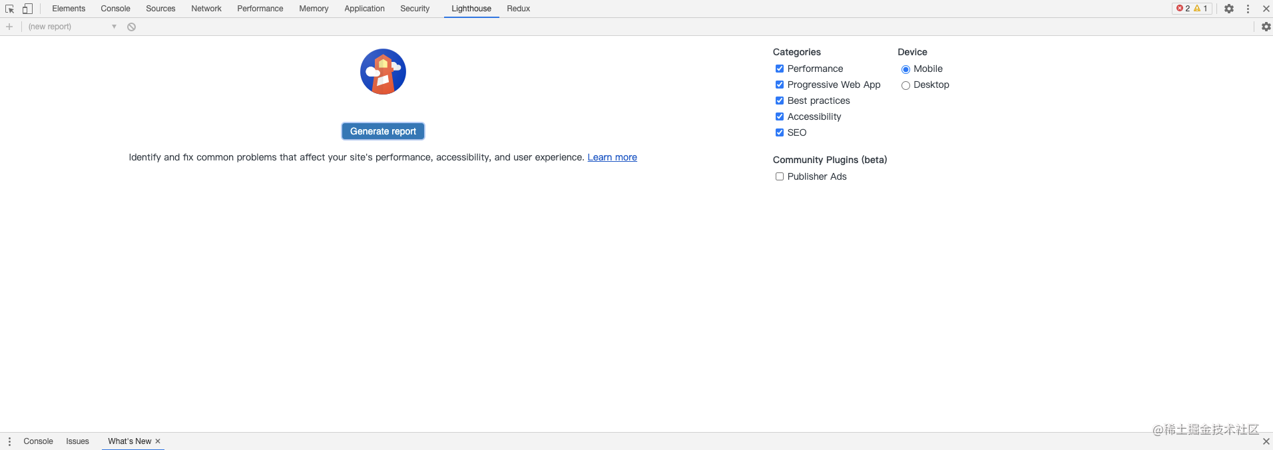Click the clear all reports icon
The height and width of the screenshot is (450, 1273).
pyautogui.click(x=132, y=27)
